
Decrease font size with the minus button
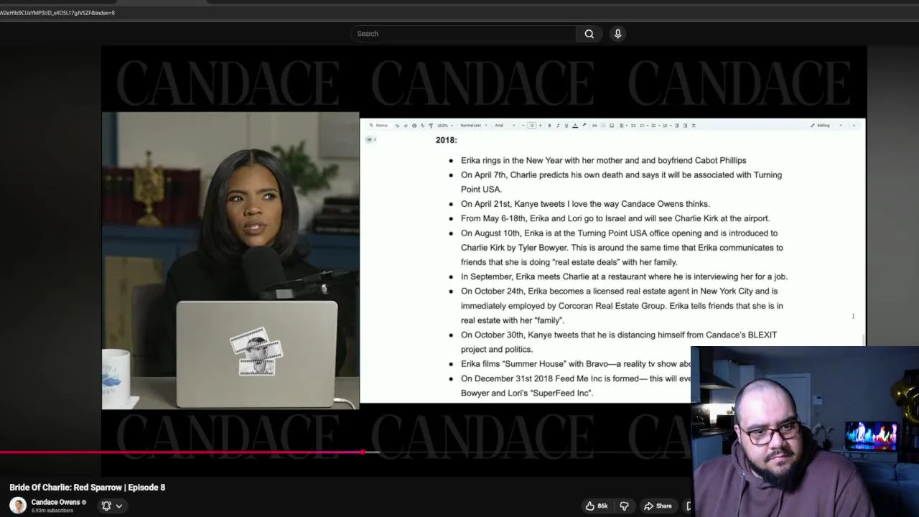click(x=523, y=126)
